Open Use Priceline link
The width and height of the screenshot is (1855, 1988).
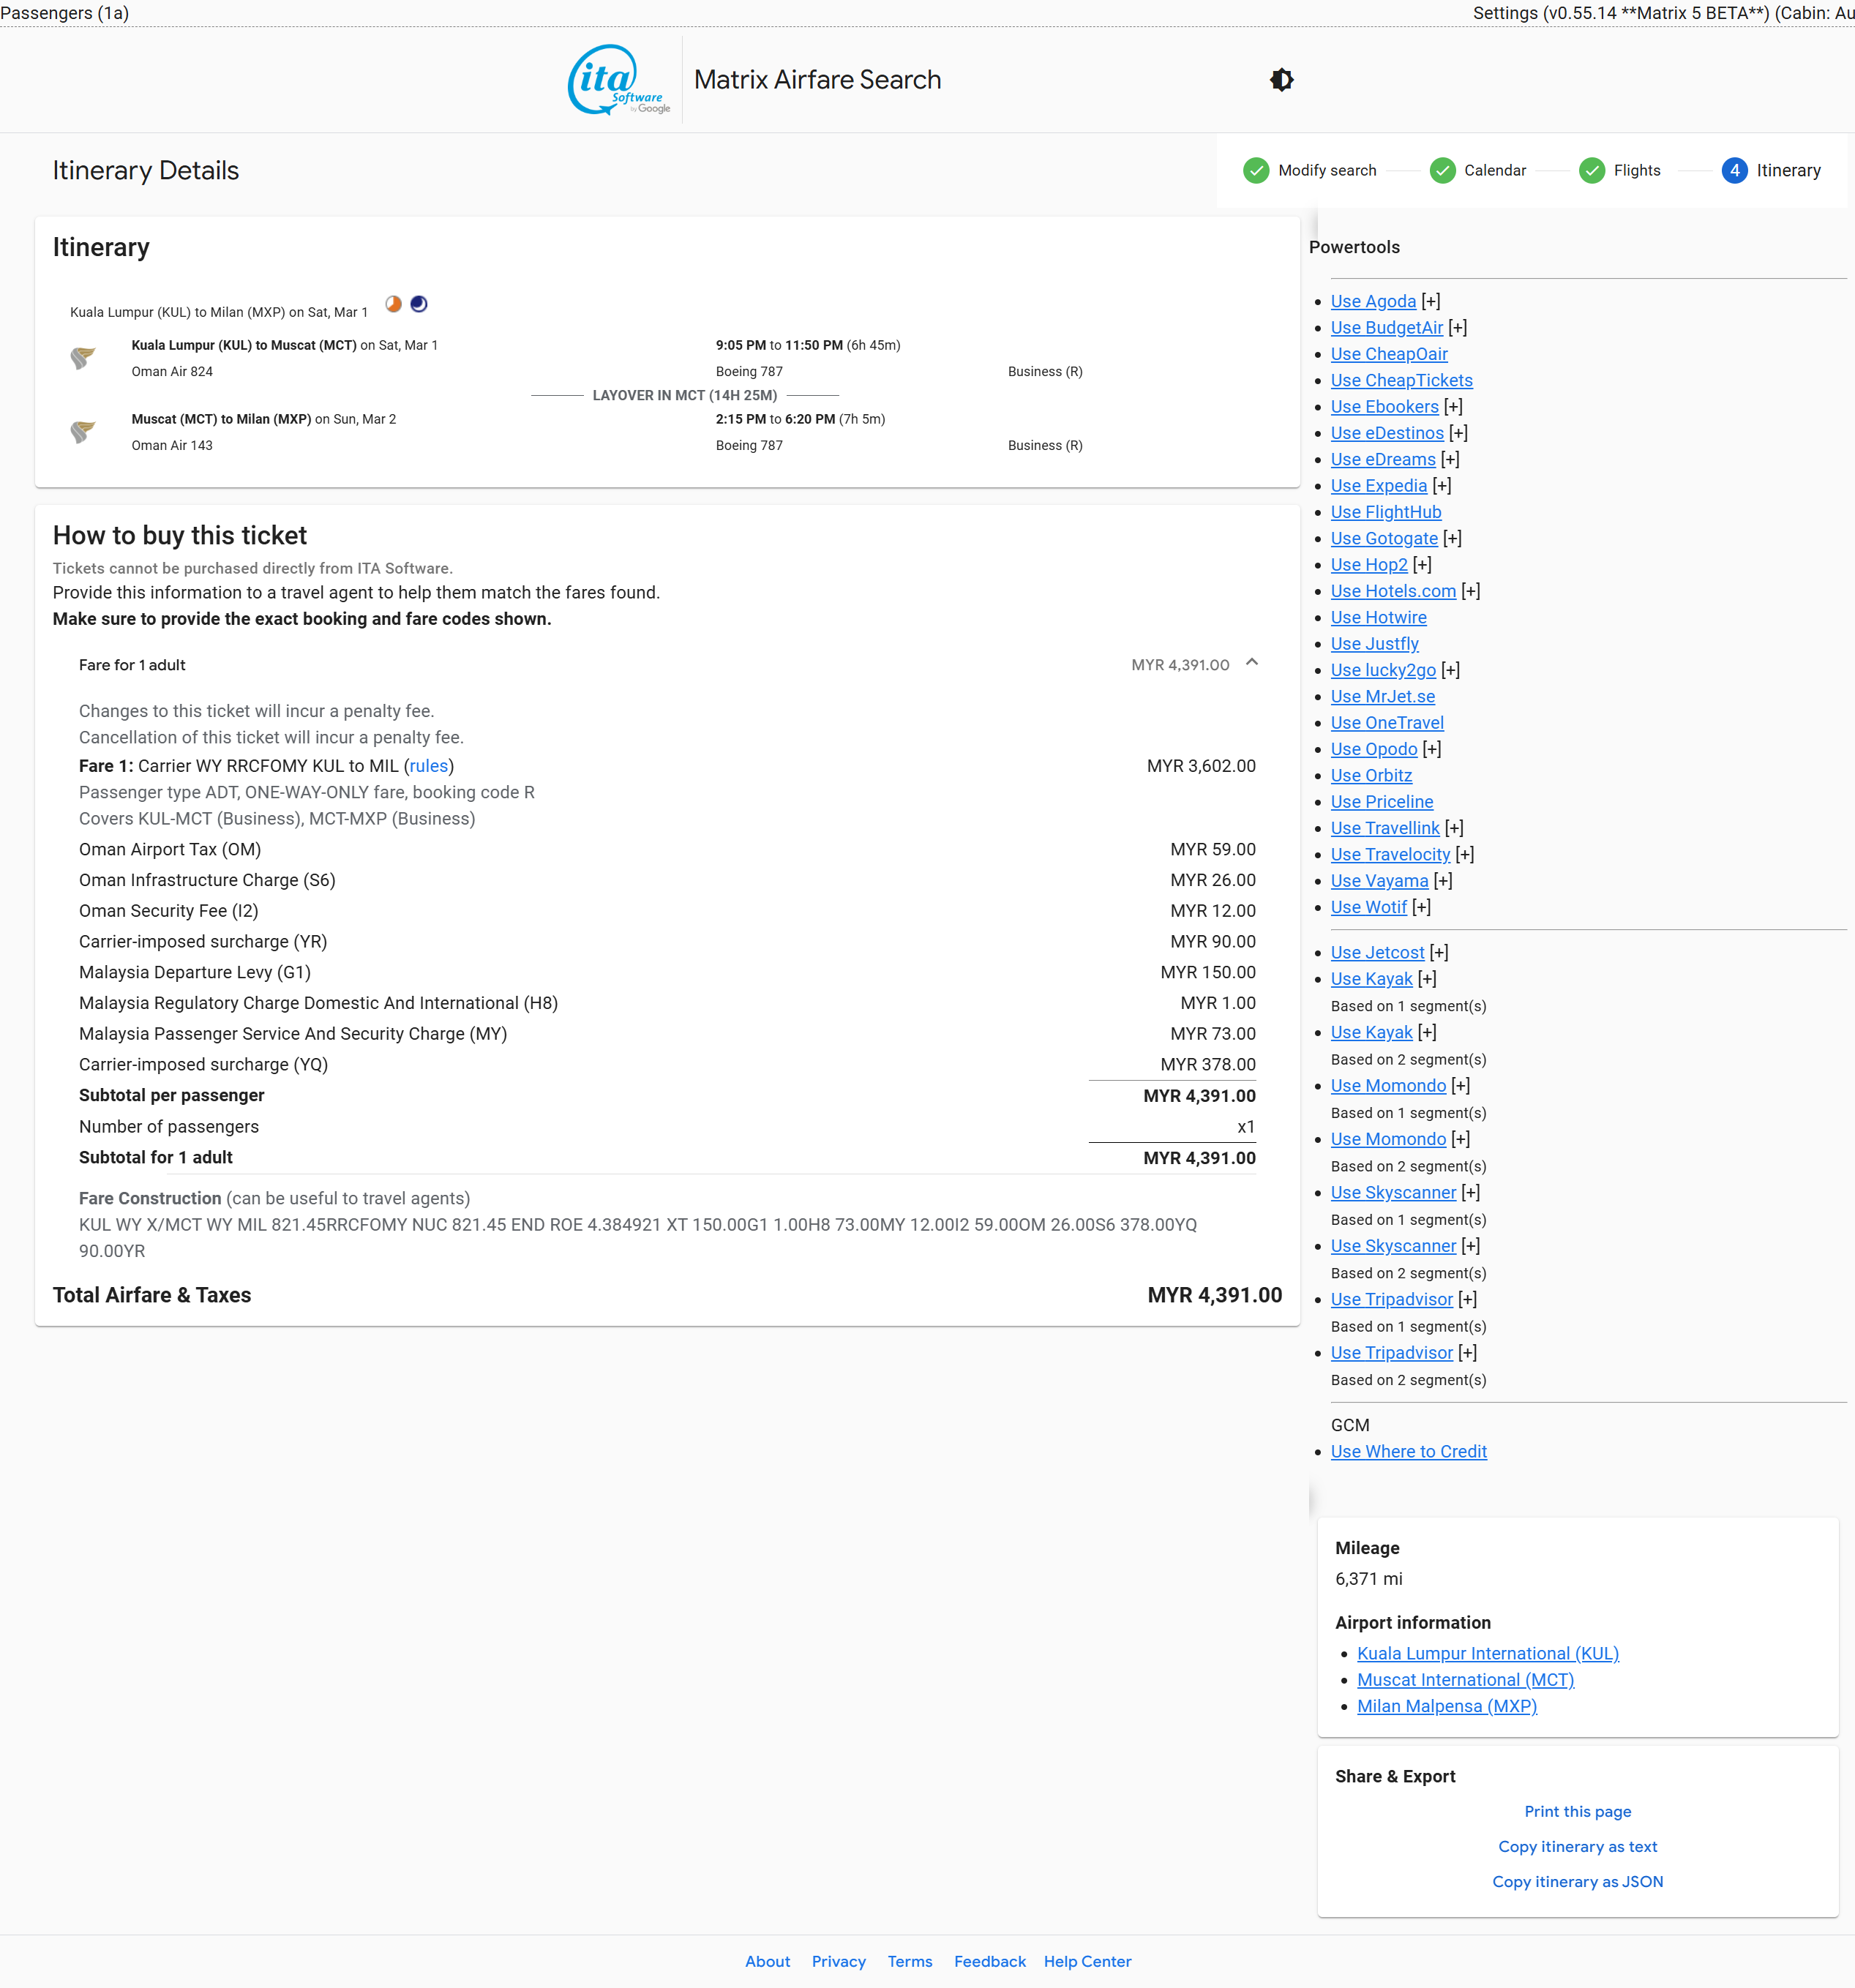point(1382,802)
